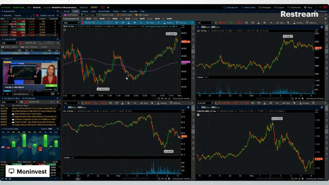Select the MarketWatch tab
The image size is (329, 185).
point(104,11)
